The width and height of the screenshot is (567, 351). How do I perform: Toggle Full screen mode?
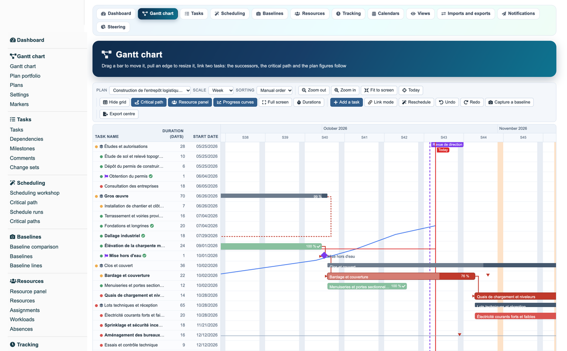(x=275, y=102)
